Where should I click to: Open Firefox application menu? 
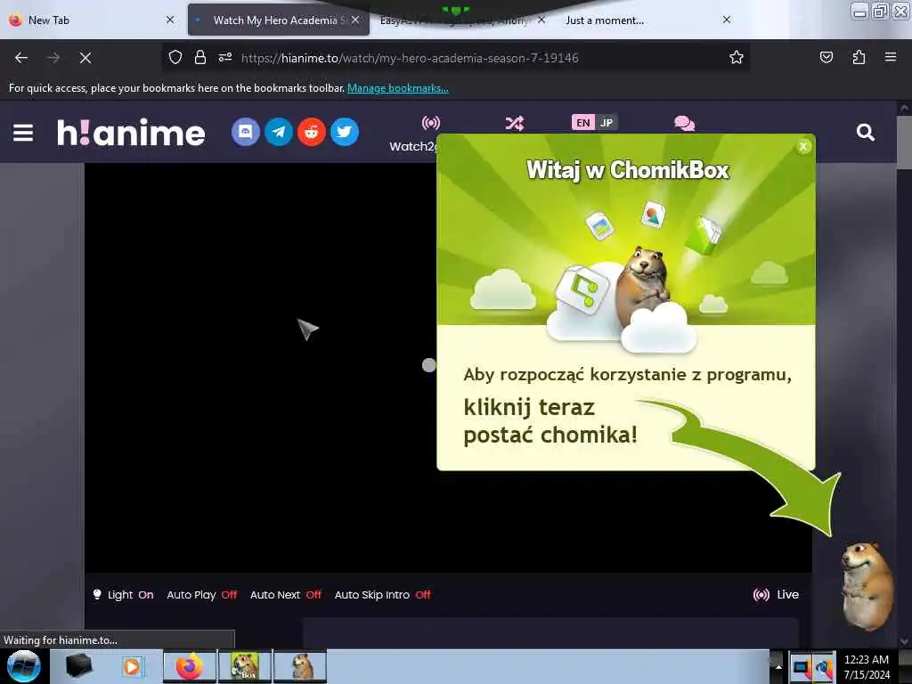pos(891,57)
